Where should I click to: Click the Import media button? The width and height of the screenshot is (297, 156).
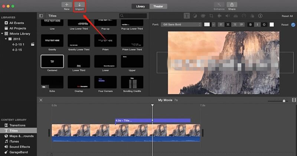coord(79,6)
